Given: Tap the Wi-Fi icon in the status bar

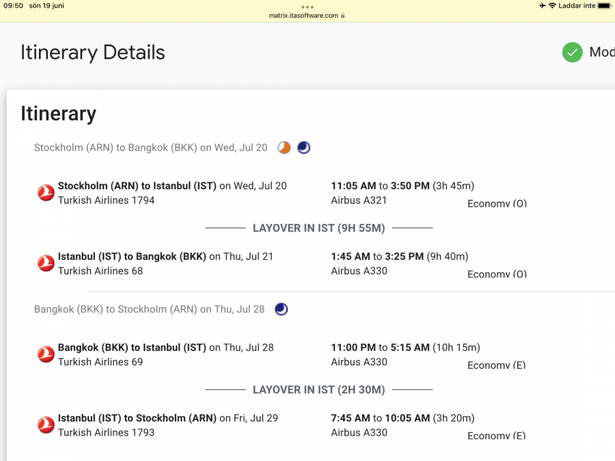Looking at the screenshot, I should [x=552, y=5].
